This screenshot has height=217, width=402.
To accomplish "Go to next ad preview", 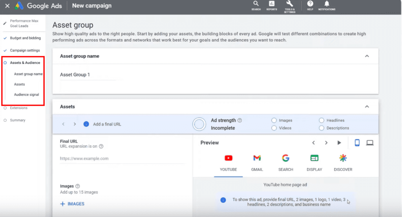I will [x=326, y=143].
